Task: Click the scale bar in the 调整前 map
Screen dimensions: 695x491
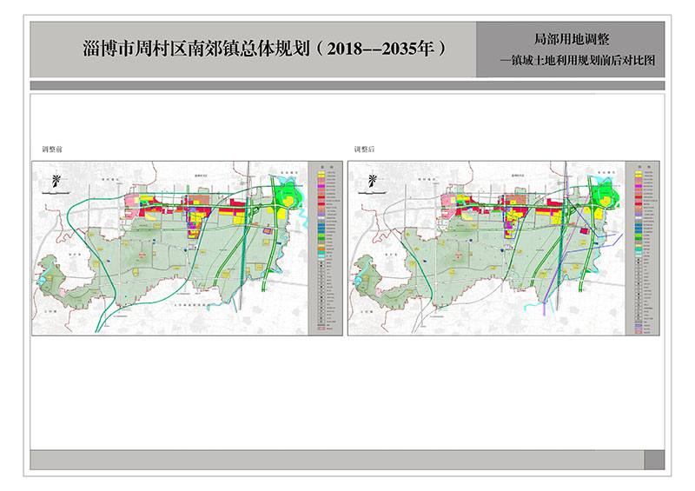Action: (56, 193)
